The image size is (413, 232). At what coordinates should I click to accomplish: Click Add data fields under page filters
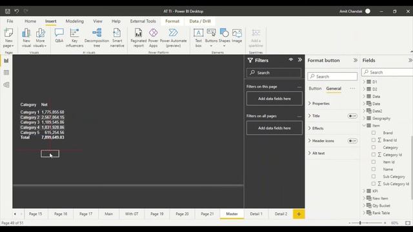click(x=274, y=99)
